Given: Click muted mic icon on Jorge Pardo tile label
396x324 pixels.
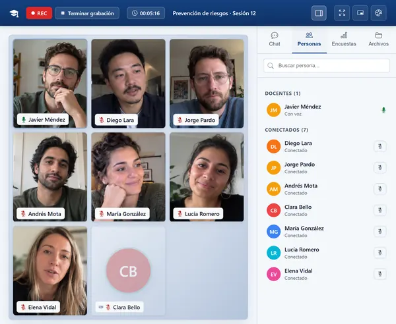Looking at the screenshot, I should click(180, 120).
